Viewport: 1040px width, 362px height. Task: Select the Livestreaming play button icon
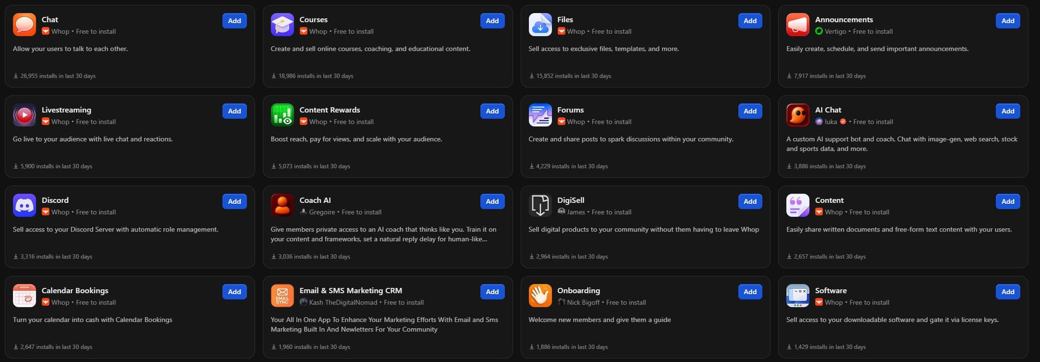[x=24, y=114]
